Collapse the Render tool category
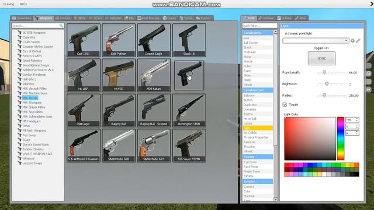This screenshot has height=210, width=374. pos(258,181)
